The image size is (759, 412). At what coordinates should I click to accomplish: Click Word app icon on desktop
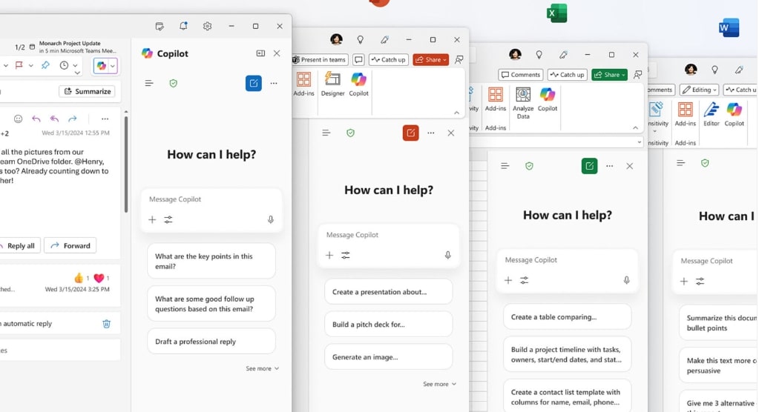(729, 27)
